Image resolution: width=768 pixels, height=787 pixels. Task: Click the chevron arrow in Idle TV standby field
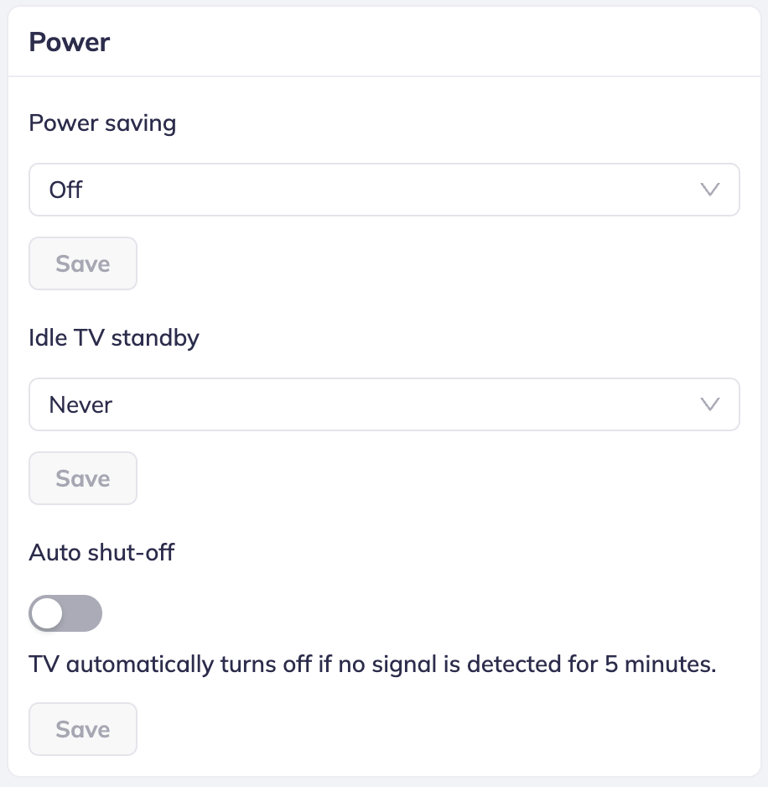click(710, 404)
